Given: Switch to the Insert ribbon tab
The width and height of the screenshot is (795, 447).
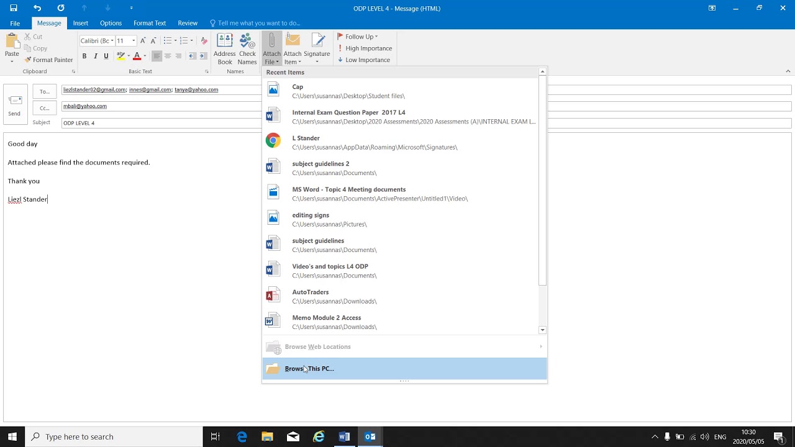Looking at the screenshot, I should pyautogui.click(x=81, y=23).
